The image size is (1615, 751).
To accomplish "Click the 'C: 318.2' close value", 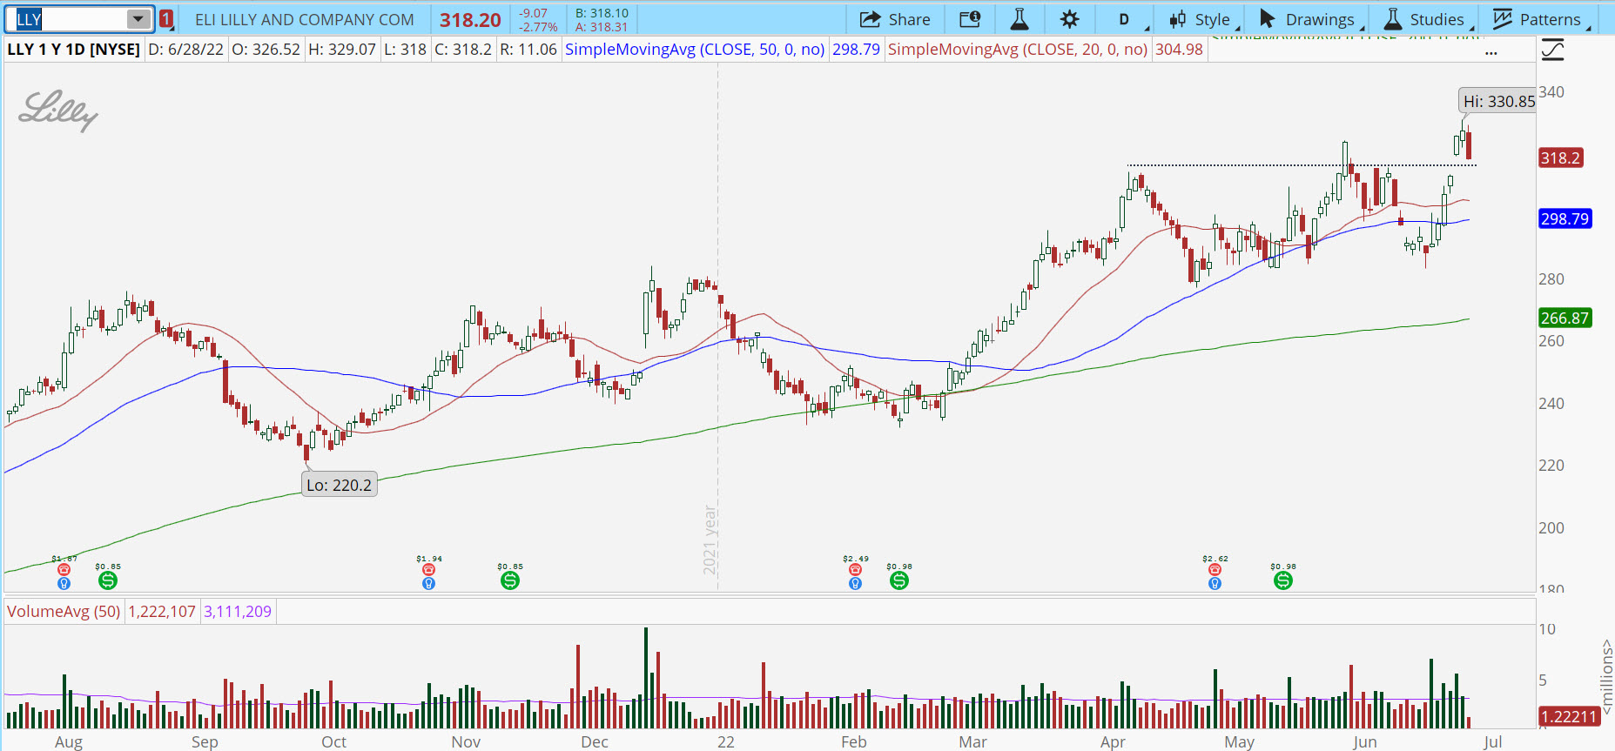I will tap(463, 50).
